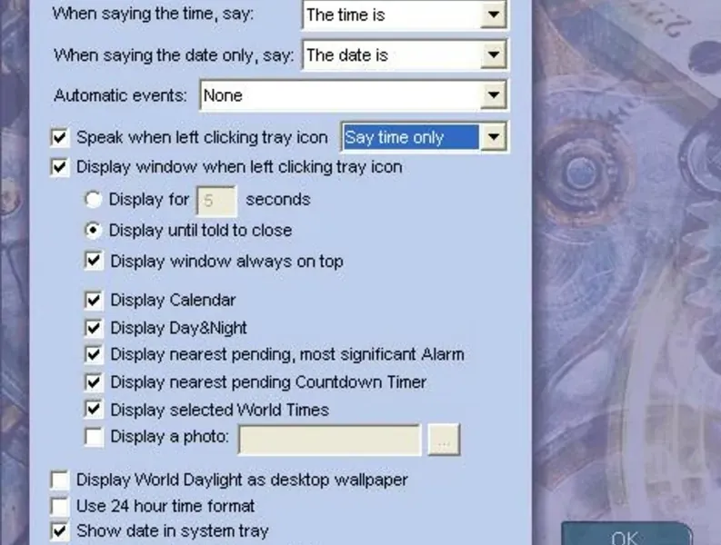This screenshot has height=545, width=721.
Task: Select 'Display until told to close' option
Action: (x=94, y=230)
